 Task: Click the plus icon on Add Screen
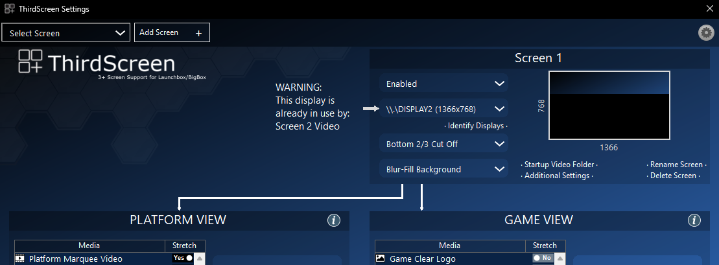pyautogui.click(x=198, y=33)
